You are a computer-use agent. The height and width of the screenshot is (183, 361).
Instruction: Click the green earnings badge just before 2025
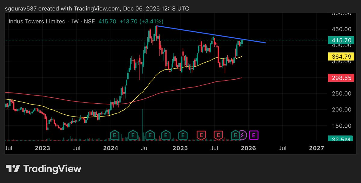pyautogui.click(x=165, y=135)
